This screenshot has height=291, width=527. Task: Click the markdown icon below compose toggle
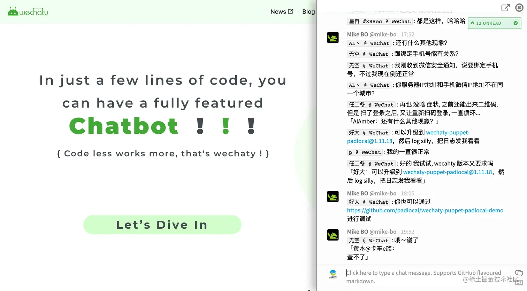coord(519,282)
